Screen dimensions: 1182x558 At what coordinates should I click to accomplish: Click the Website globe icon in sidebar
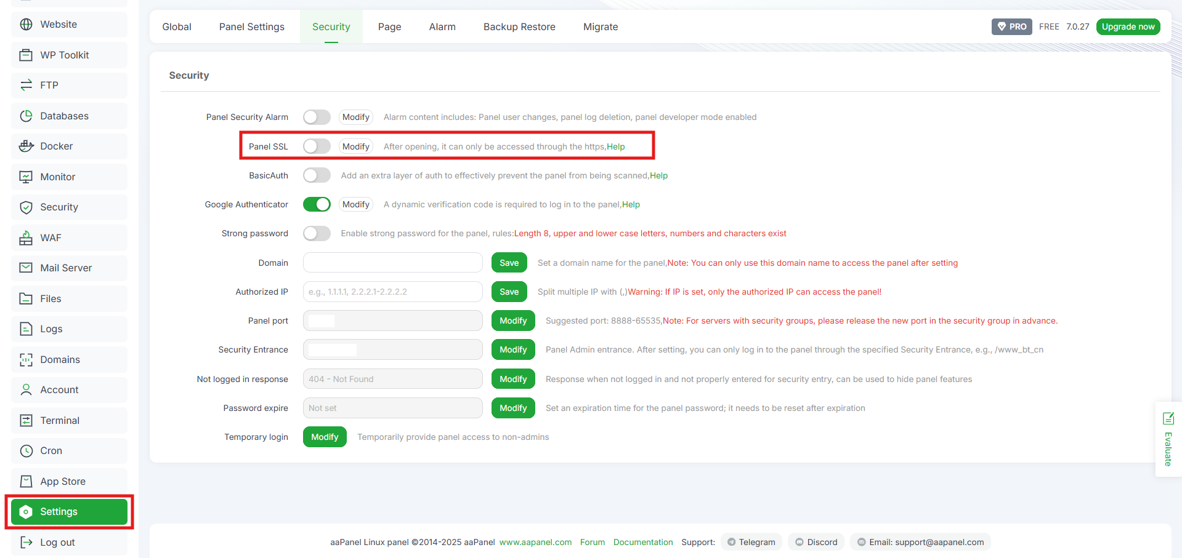coord(26,25)
